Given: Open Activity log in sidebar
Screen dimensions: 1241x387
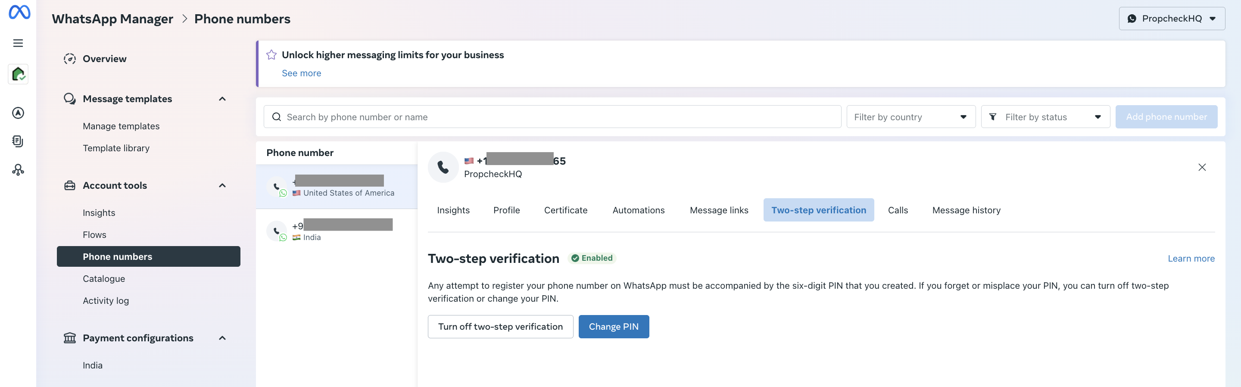Looking at the screenshot, I should point(106,301).
